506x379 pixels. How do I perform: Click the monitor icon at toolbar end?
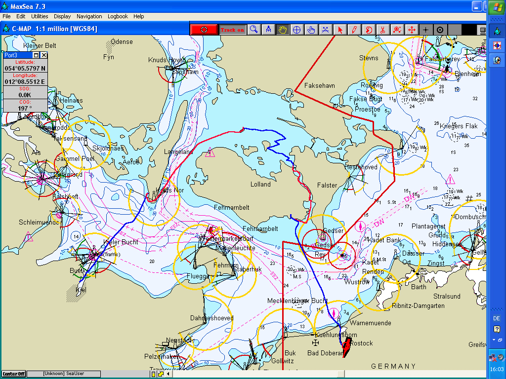click(482, 30)
